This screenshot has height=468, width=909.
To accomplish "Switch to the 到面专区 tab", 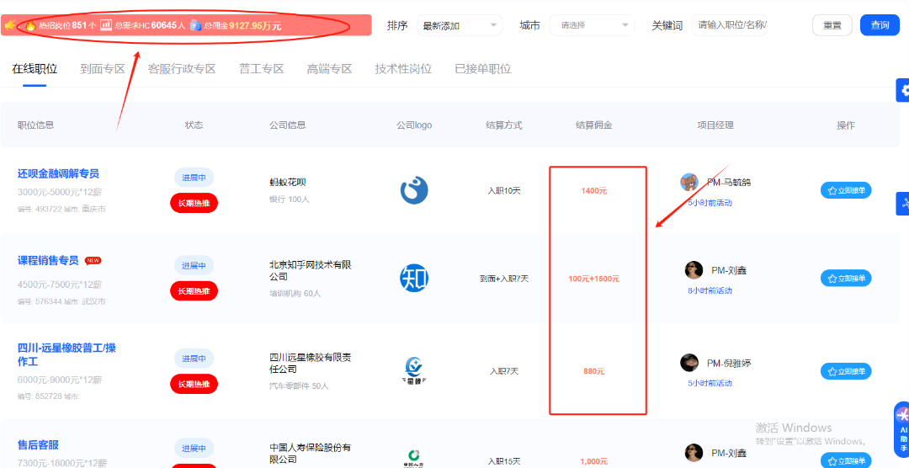I will coord(103,69).
